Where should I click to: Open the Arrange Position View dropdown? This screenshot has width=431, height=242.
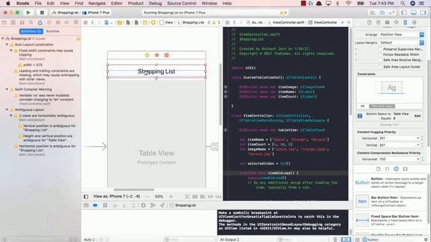[401, 34]
